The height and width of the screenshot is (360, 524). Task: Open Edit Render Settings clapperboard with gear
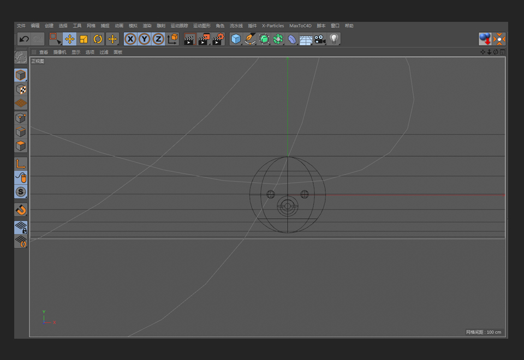pyautogui.click(x=218, y=39)
